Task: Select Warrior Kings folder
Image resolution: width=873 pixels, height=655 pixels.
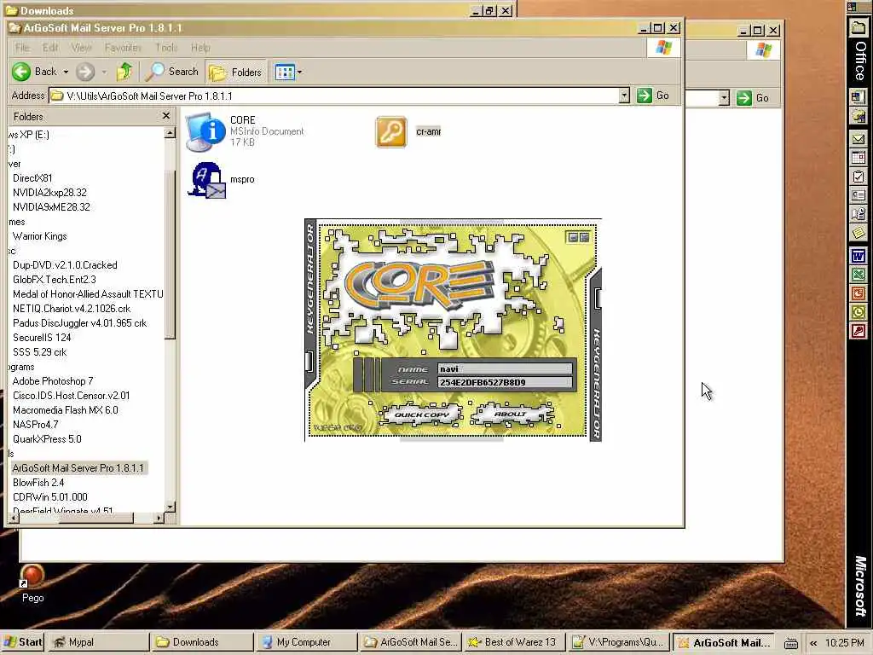Action: pyautogui.click(x=39, y=236)
